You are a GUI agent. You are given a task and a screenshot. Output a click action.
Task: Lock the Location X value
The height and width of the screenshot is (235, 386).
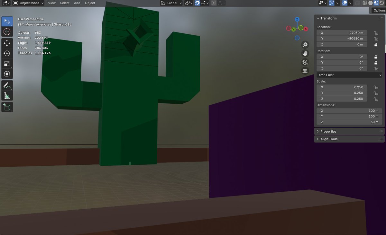[x=375, y=33]
